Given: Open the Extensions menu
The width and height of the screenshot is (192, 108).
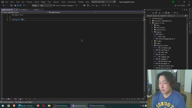Looking at the screenshot, I should 72,2.
